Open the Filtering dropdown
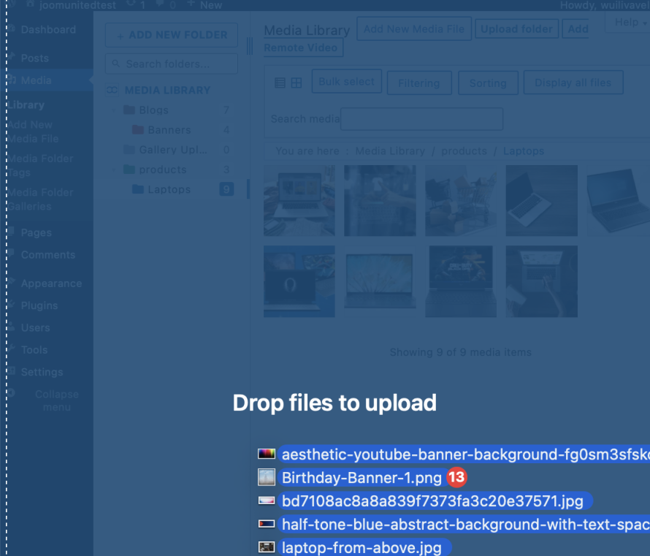Screen dimensions: 650x556 point(419,83)
